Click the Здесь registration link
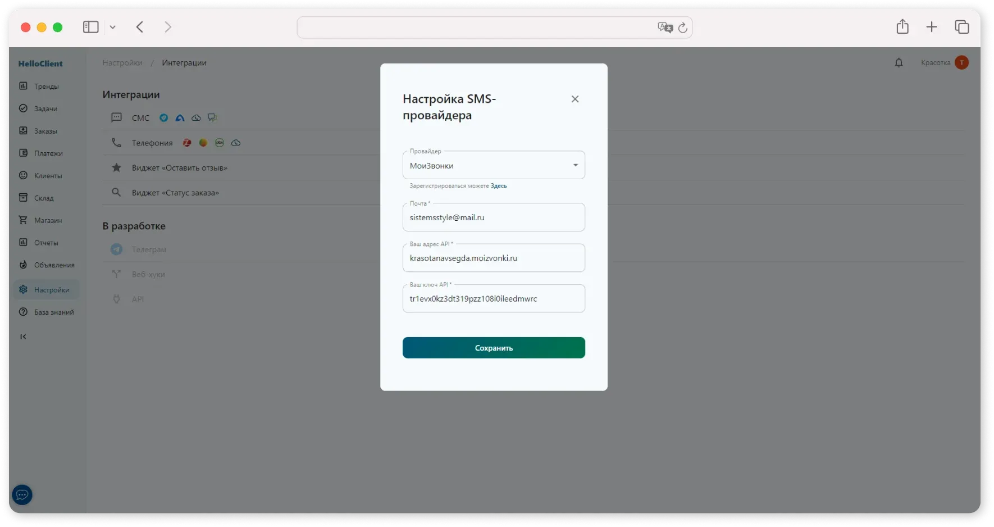 click(498, 186)
